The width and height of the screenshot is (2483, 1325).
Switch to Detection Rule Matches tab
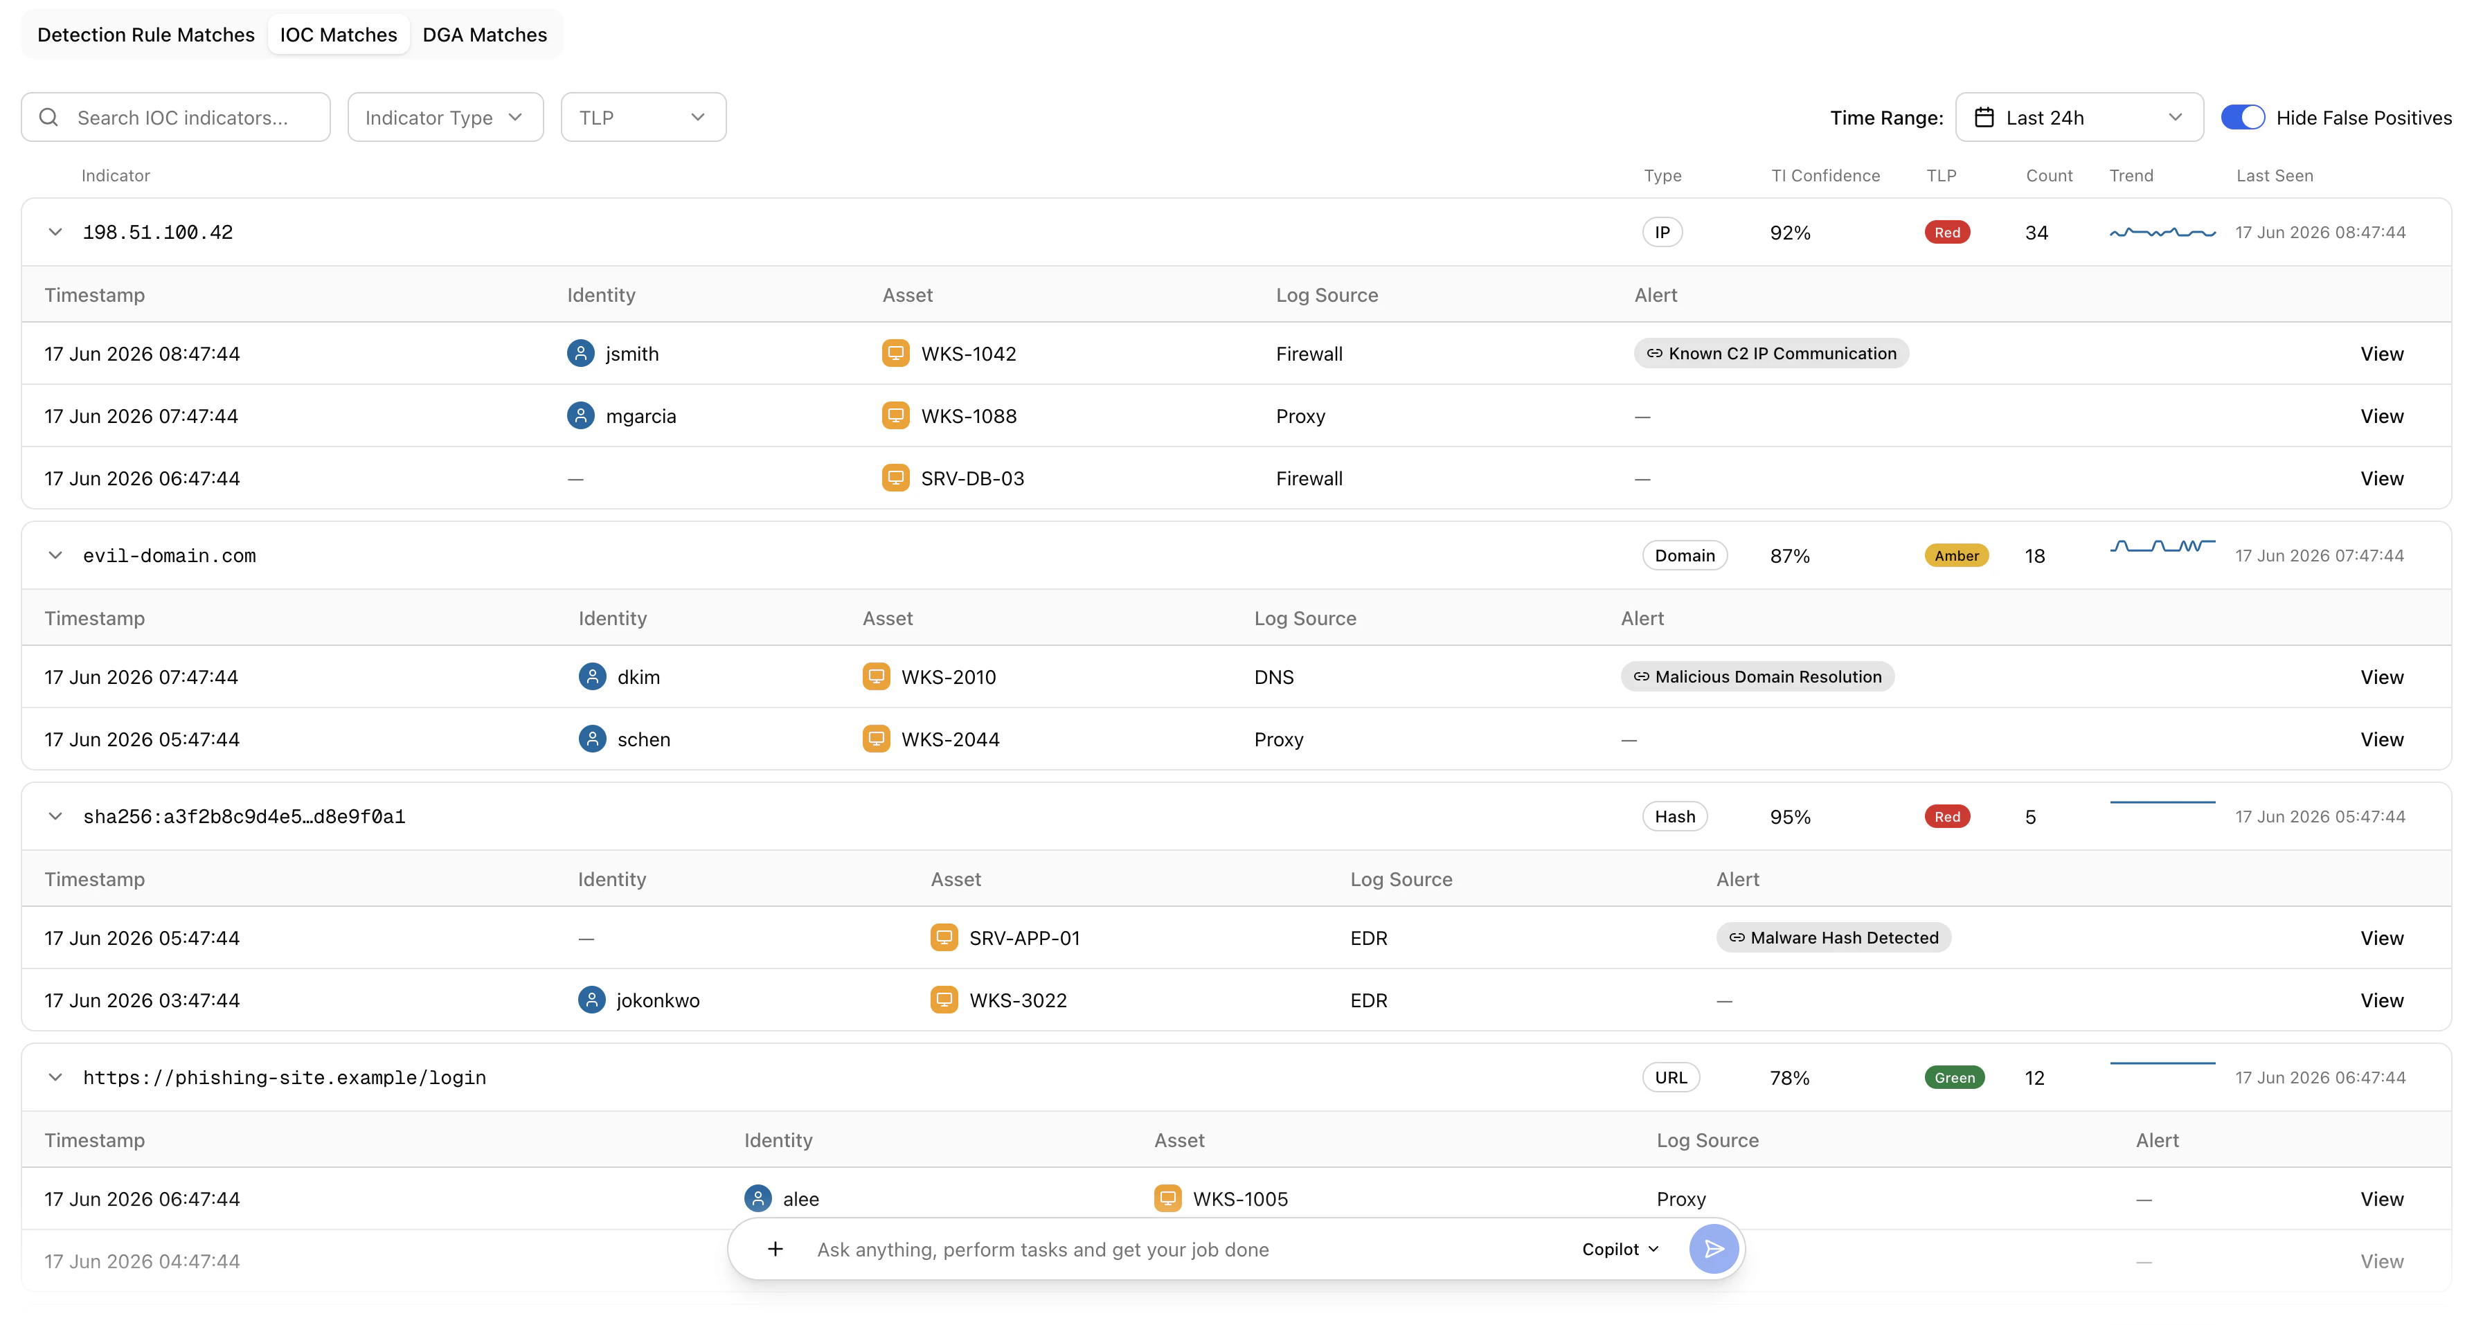(145, 35)
